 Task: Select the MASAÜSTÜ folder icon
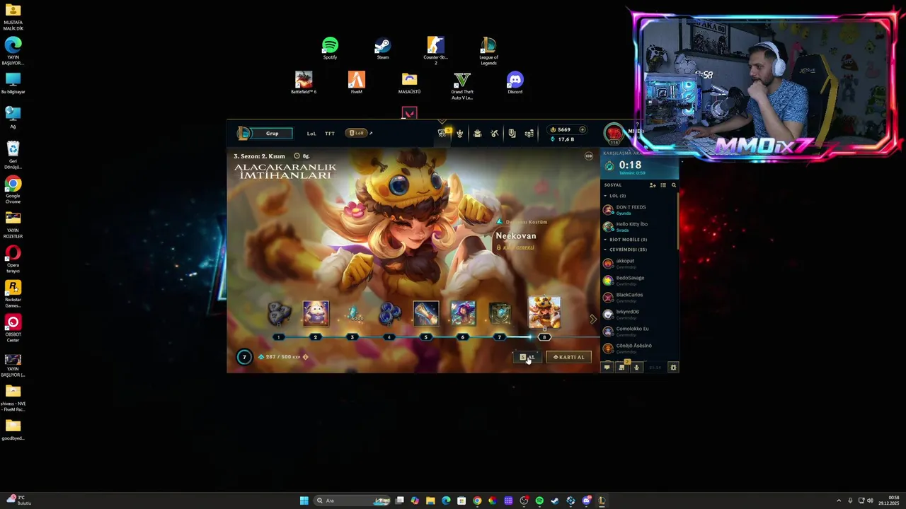coord(409,83)
